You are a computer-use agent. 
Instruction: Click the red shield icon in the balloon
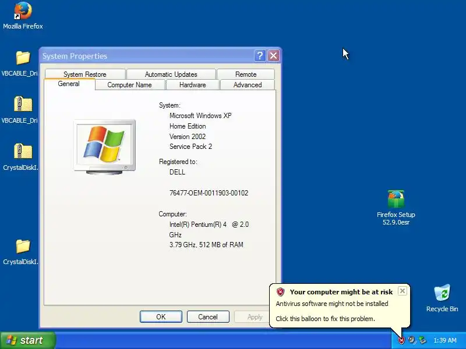pos(280,292)
